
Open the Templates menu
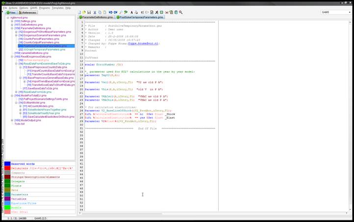click(57, 8)
